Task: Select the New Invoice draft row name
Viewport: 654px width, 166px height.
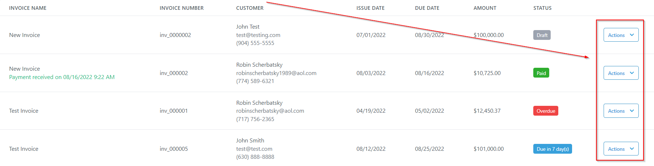Action: click(25, 35)
